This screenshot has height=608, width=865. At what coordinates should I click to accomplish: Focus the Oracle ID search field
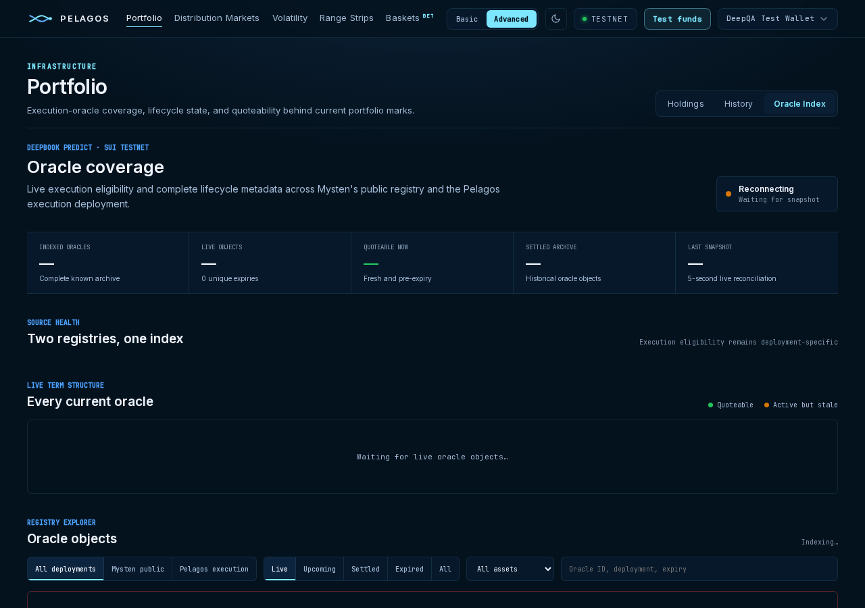pos(699,569)
